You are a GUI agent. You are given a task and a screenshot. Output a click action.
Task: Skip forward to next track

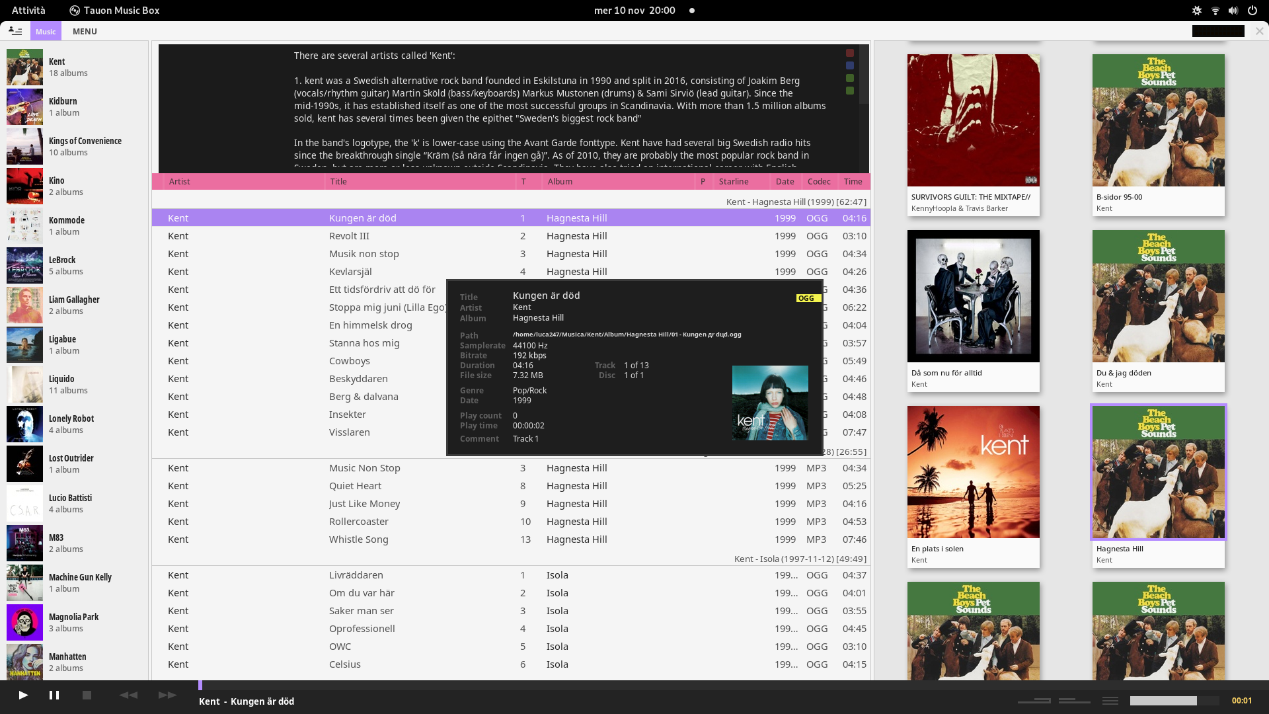[x=167, y=695]
